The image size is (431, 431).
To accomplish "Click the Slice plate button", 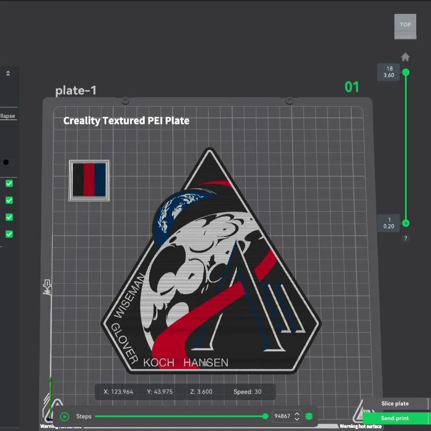I will 395,404.
